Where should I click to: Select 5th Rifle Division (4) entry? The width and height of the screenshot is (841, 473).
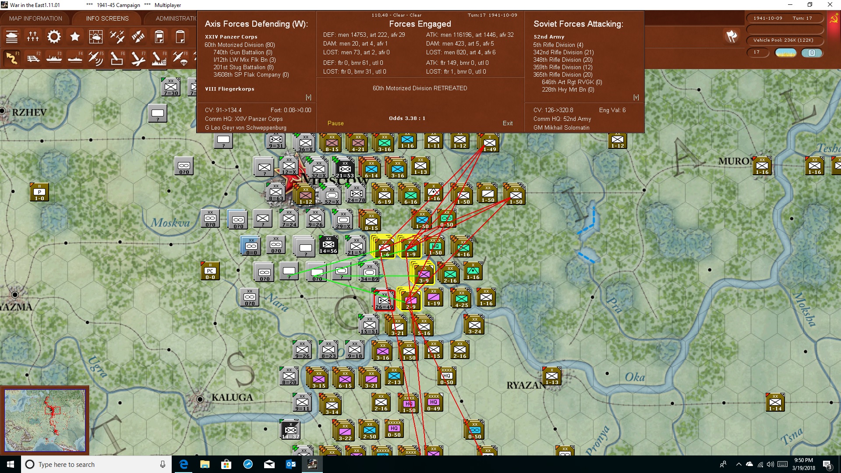point(558,45)
